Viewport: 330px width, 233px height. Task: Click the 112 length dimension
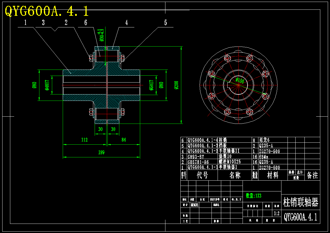pyautogui.click(x=84, y=140)
